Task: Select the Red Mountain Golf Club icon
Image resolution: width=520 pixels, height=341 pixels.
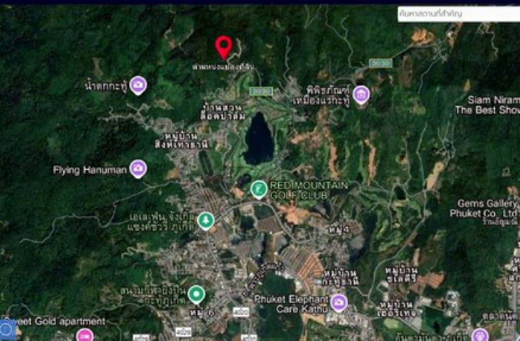Action: [258, 189]
